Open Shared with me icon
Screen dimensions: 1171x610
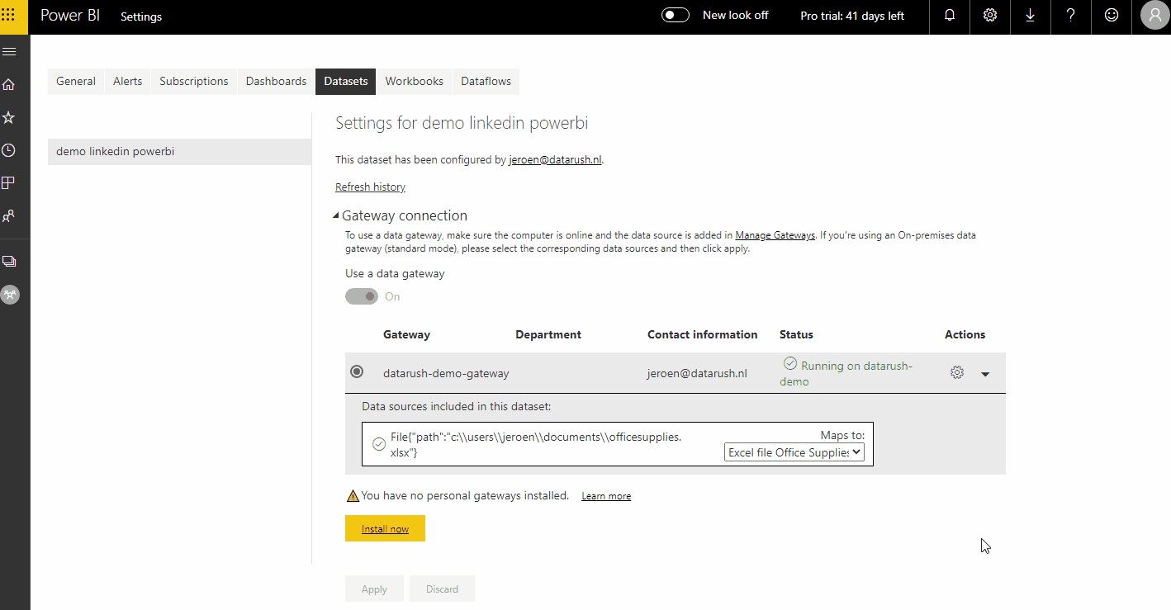tap(9, 215)
